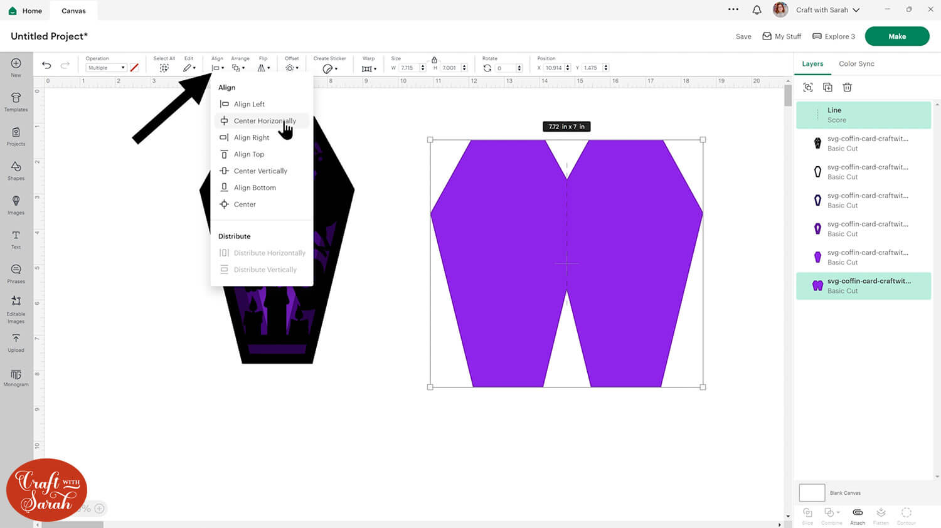Click the Upload icon in sidebar
The image size is (941, 528).
coord(16,342)
